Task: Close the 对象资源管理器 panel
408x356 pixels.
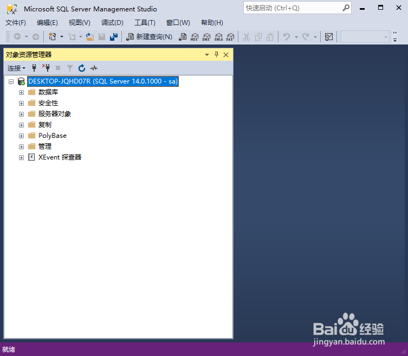Action: (226, 55)
